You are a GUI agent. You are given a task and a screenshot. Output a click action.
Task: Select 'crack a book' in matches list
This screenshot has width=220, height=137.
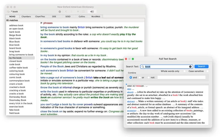click(x=16, y=84)
